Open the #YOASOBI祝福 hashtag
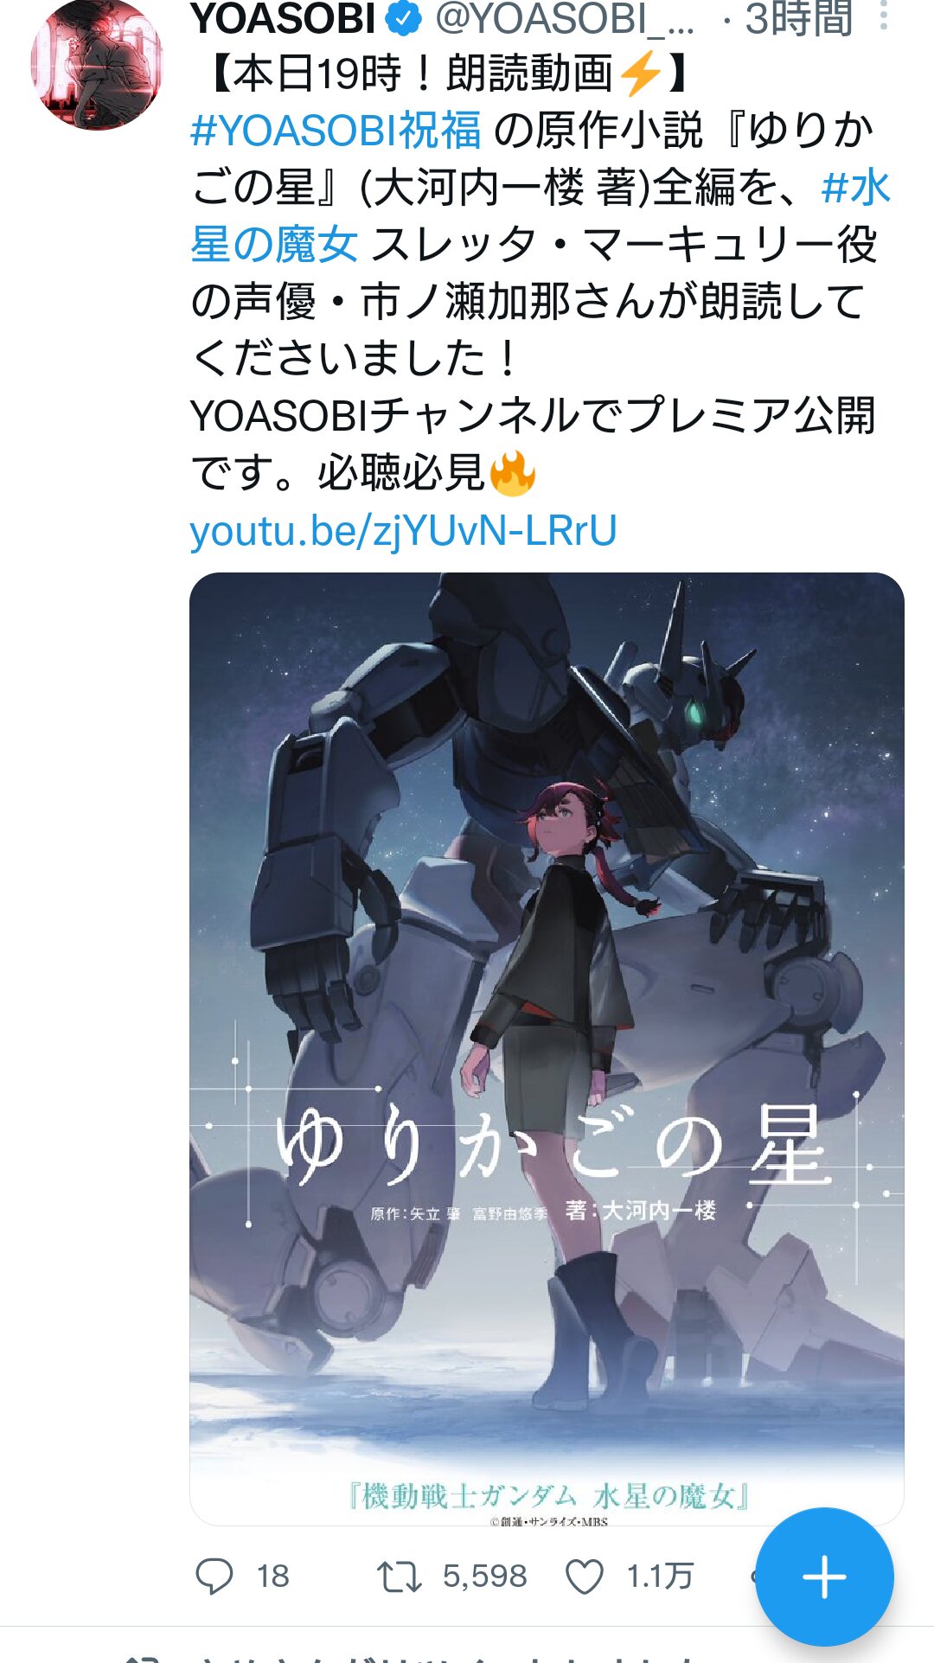Viewport: 934px width, 1663px height. (336, 131)
